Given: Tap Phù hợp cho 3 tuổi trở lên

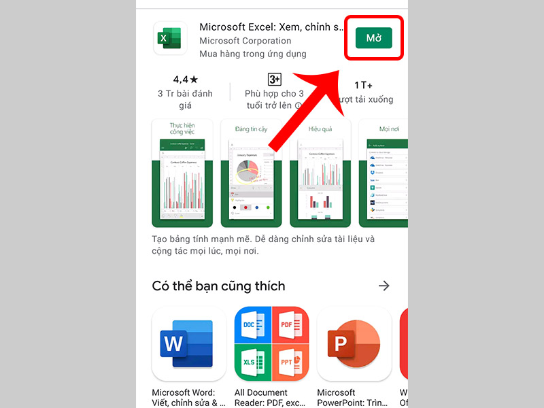Looking at the screenshot, I should pyautogui.click(x=274, y=99).
